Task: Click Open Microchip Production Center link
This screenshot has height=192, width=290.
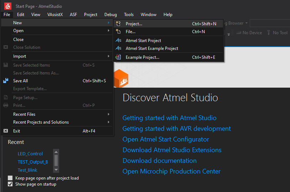Action: coord(171,171)
